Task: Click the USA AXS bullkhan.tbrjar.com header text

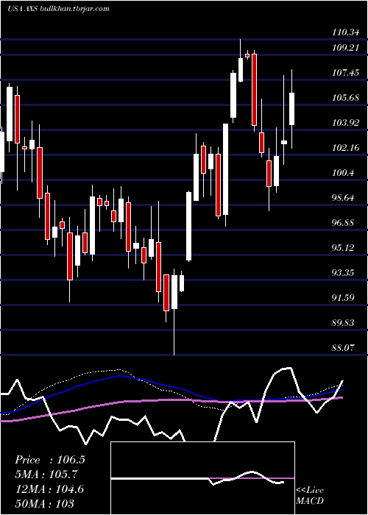Action: 58,9
